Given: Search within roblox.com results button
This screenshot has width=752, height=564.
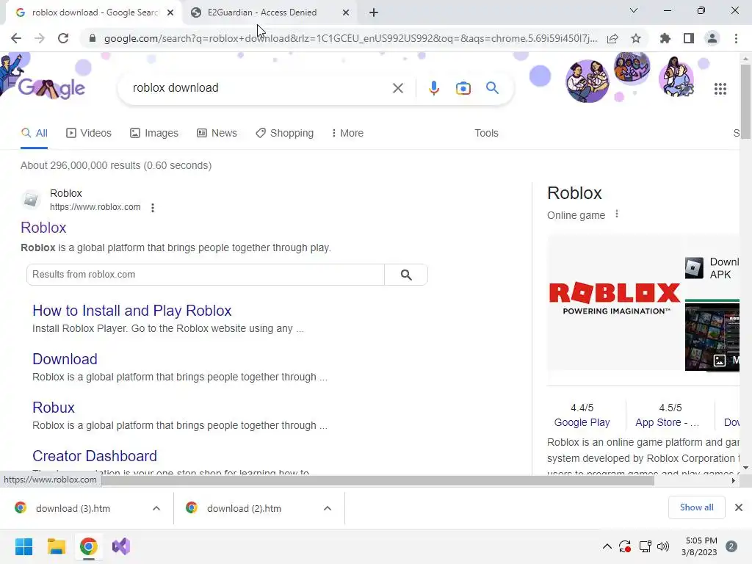Looking at the screenshot, I should (x=406, y=275).
